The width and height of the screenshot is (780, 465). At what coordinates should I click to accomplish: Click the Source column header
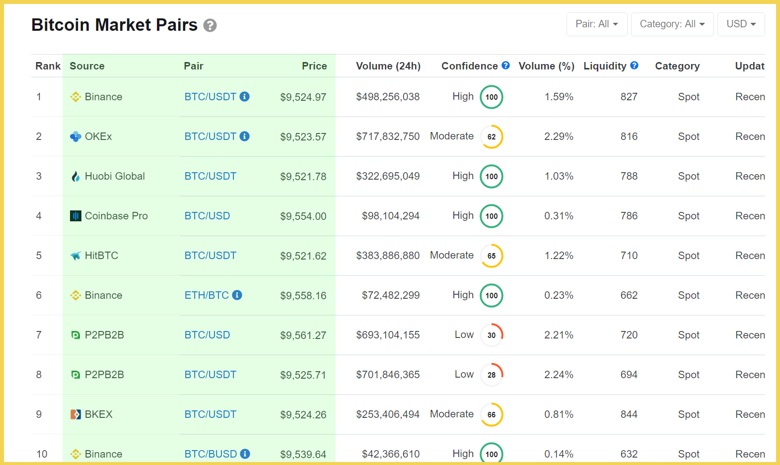87,66
